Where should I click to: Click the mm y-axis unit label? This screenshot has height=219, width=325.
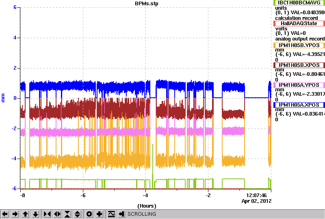pos(3,98)
